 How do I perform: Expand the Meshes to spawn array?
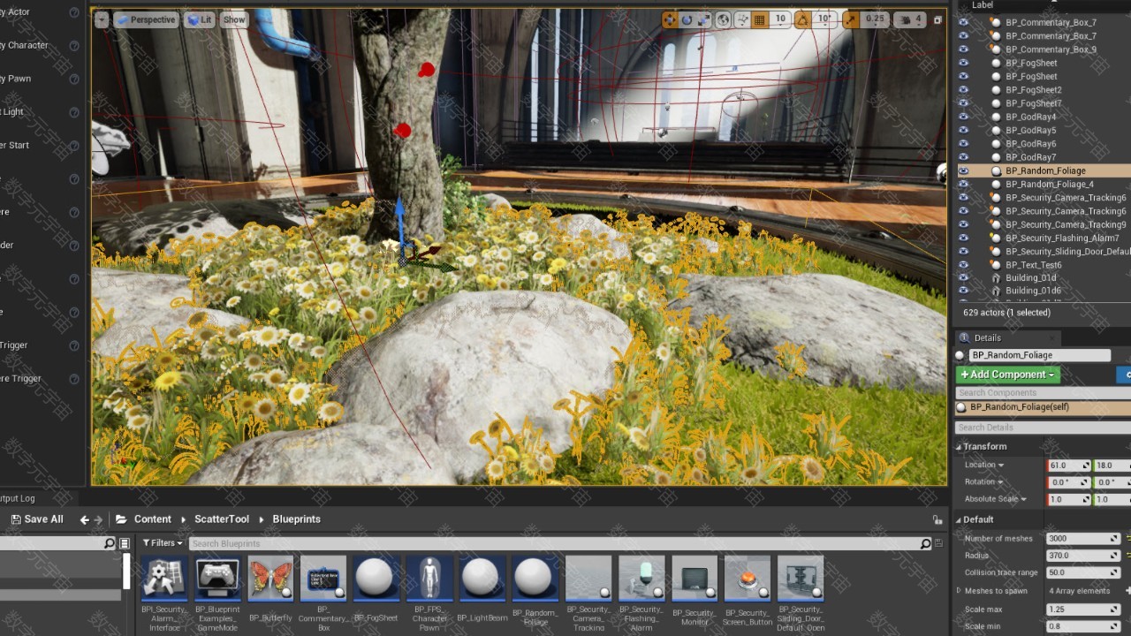(x=960, y=591)
